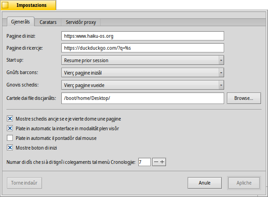This screenshot has width=268, height=197.
Task: Open the Start up dropdown
Action: click(143, 60)
